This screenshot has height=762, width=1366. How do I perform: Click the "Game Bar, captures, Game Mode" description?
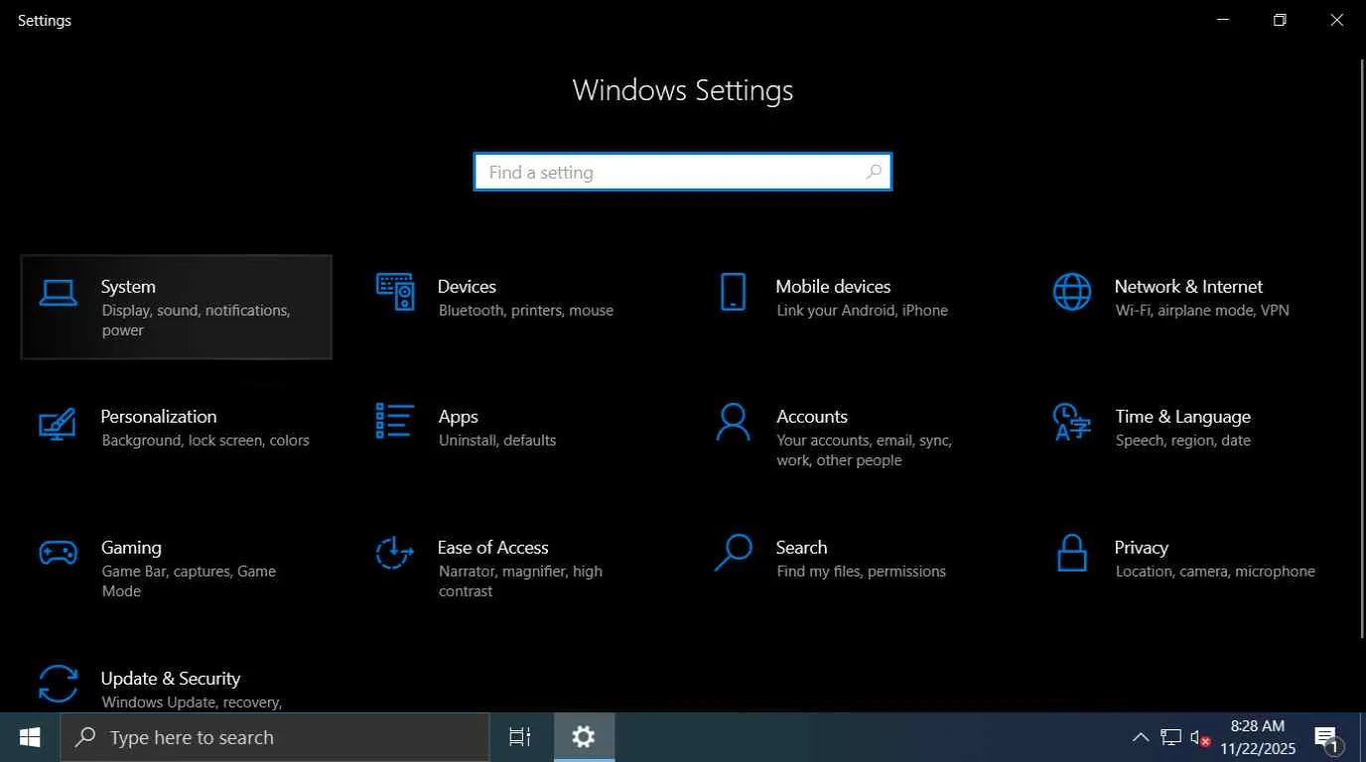189,581
